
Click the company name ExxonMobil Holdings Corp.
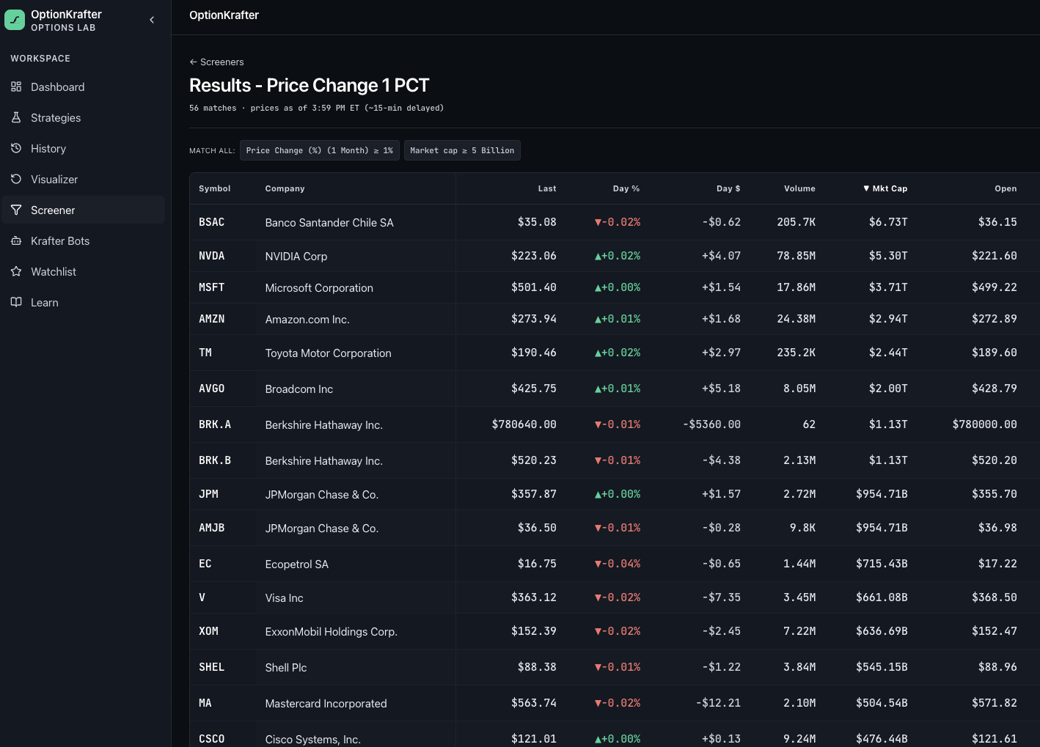332,632
